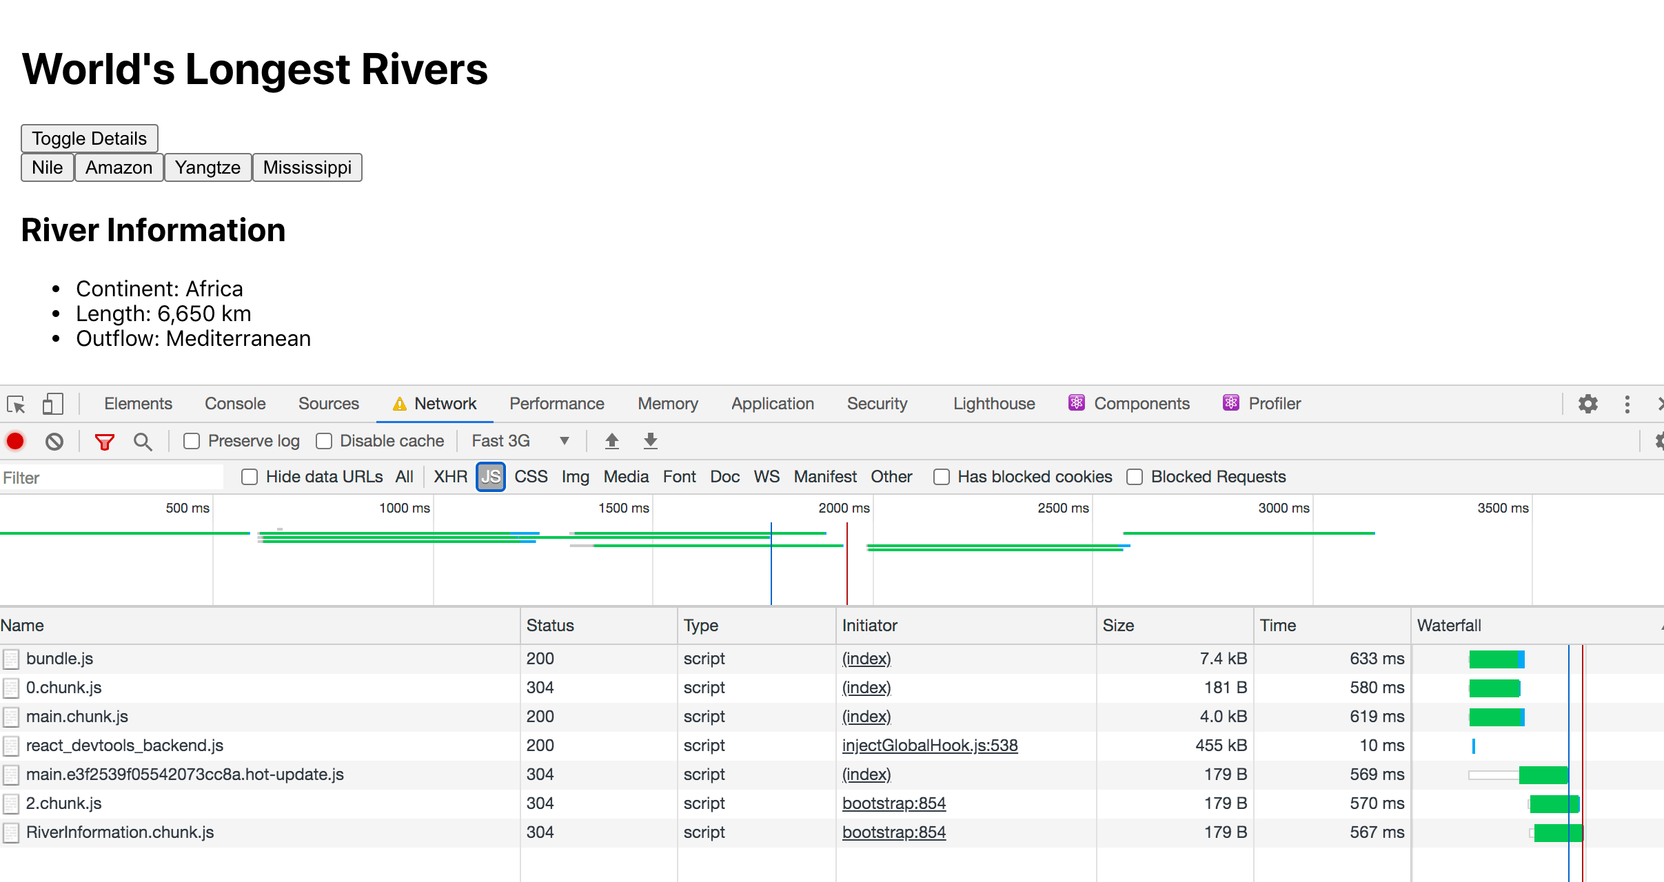Open DevTools settings gear icon
The width and height of the screenshot is (1664, 882).
(1588, 404)
